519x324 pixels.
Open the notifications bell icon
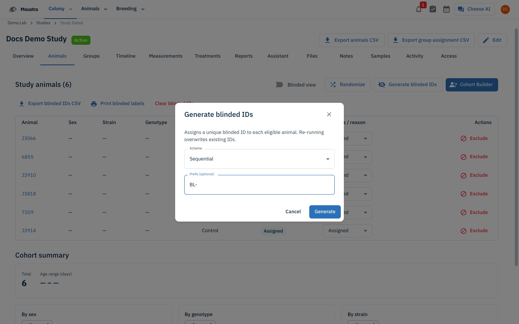(419, 9)
